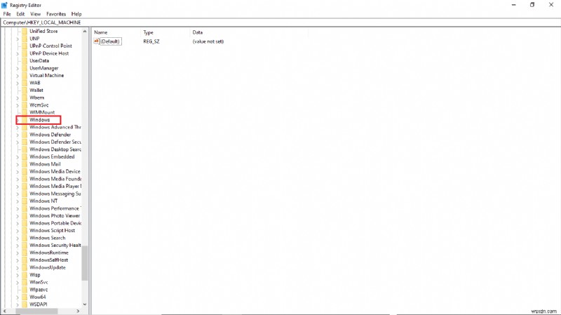Click the tree pane scroll up arrow
The image size is (561, 315).
pos(85,32)
